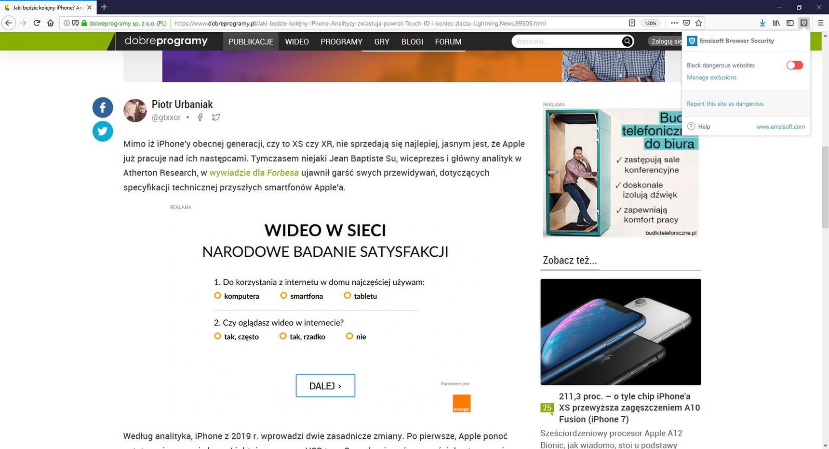Share the article on Twitter

point(103,131)
